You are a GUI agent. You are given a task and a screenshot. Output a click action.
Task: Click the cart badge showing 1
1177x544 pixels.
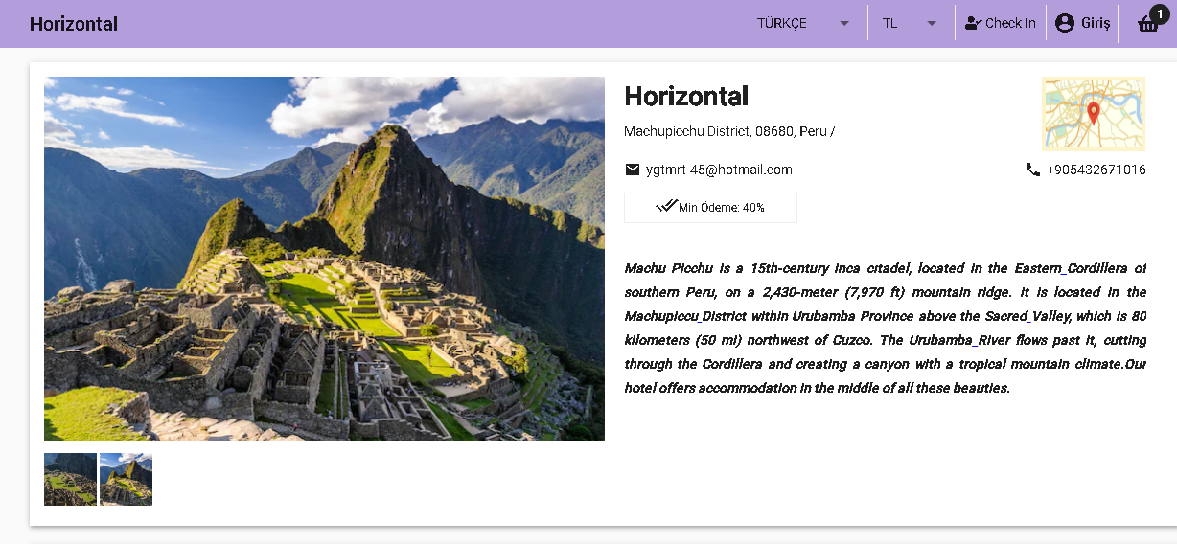[1159, 13]
